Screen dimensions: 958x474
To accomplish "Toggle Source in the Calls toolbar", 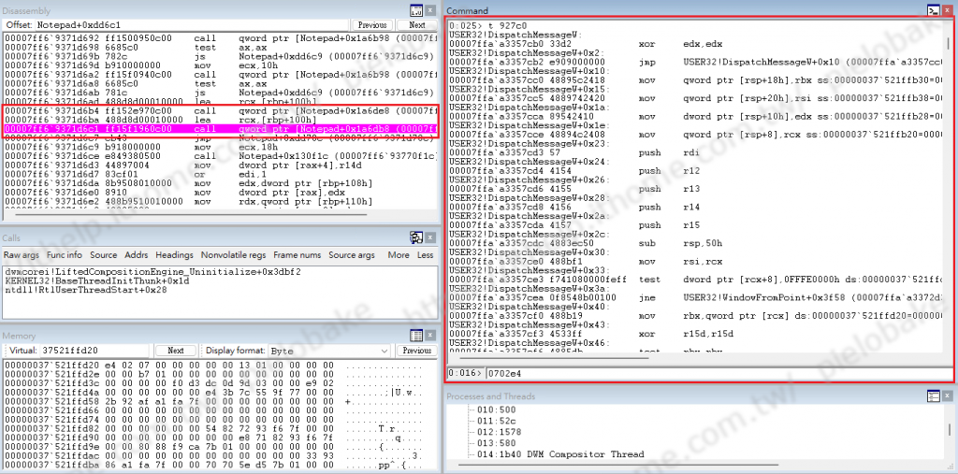I will click(x=103, y=254).
